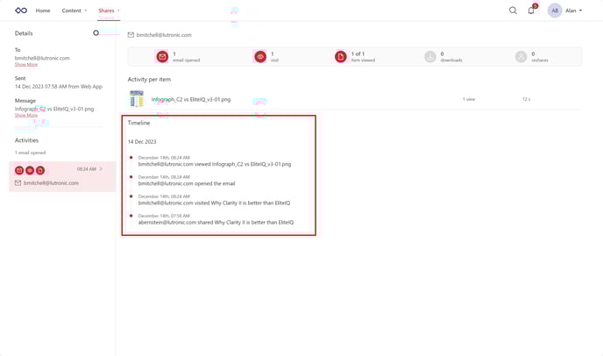Click Show More under the Message field
Viewport: 603px width, 356px height.
(26, 115)
